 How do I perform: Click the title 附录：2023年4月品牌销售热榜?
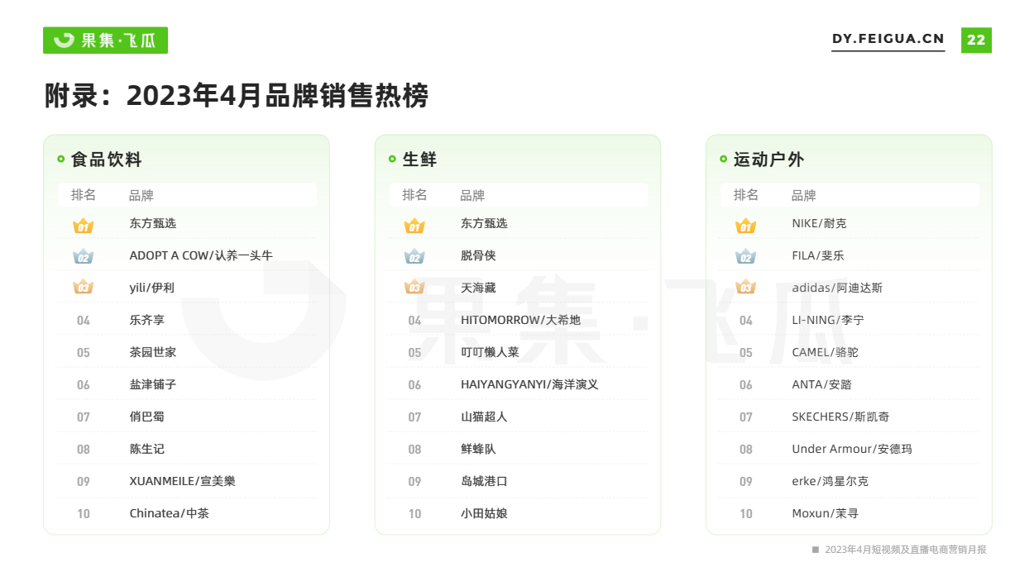coord(237,96)
